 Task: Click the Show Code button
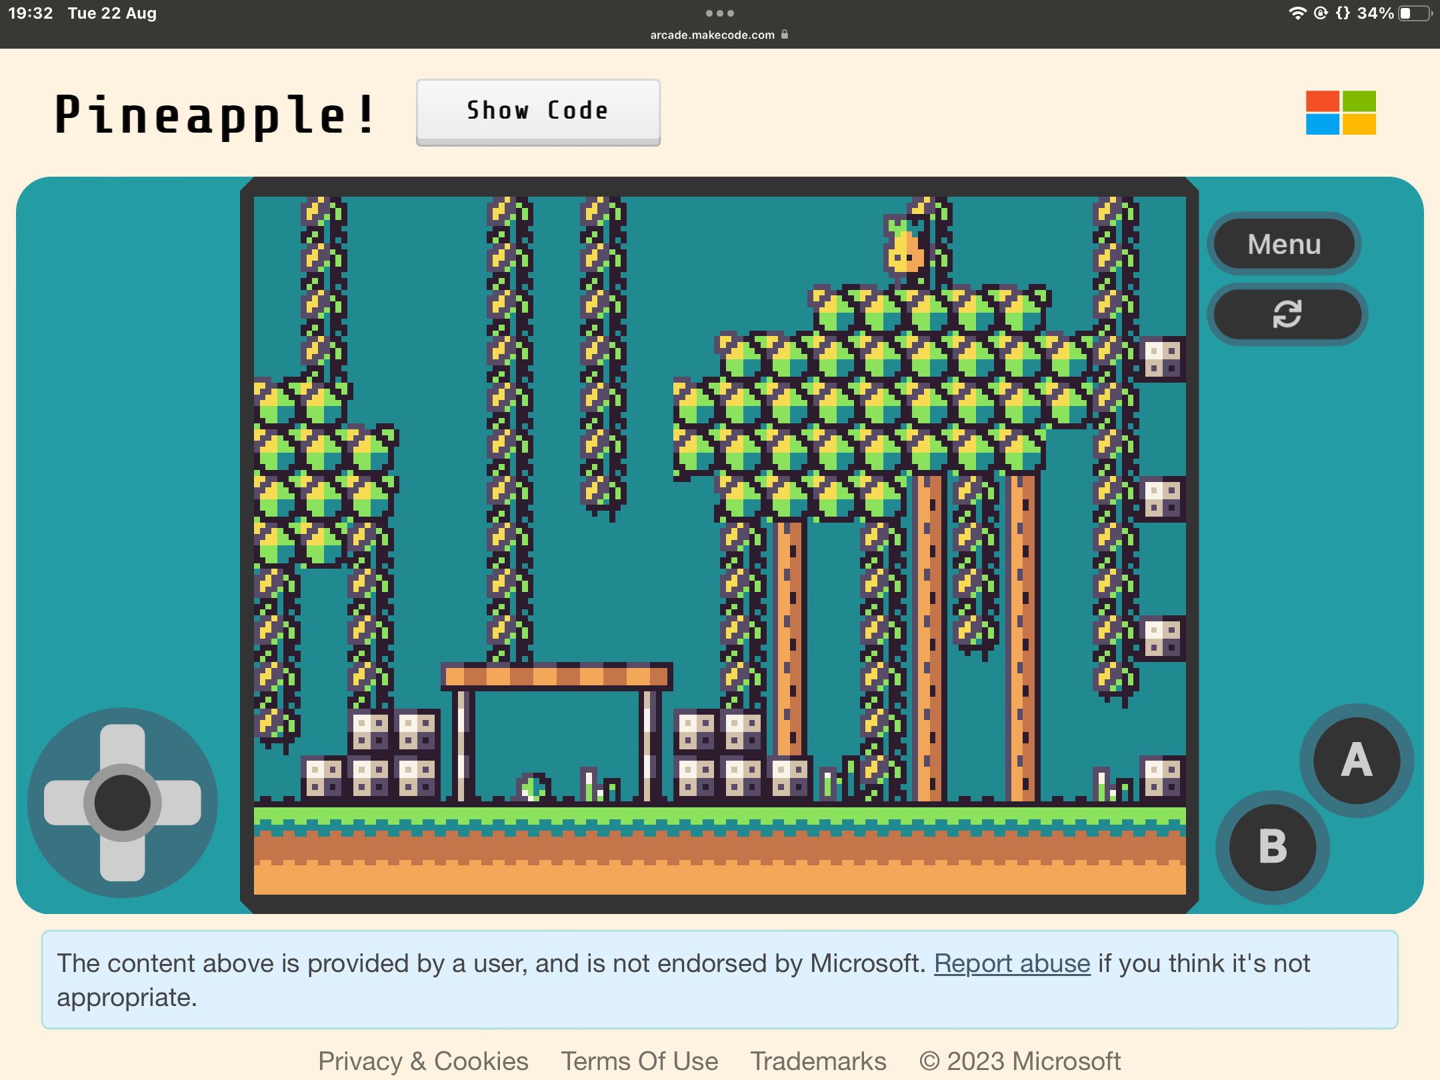pyautogui.click(x=538, y=111)
